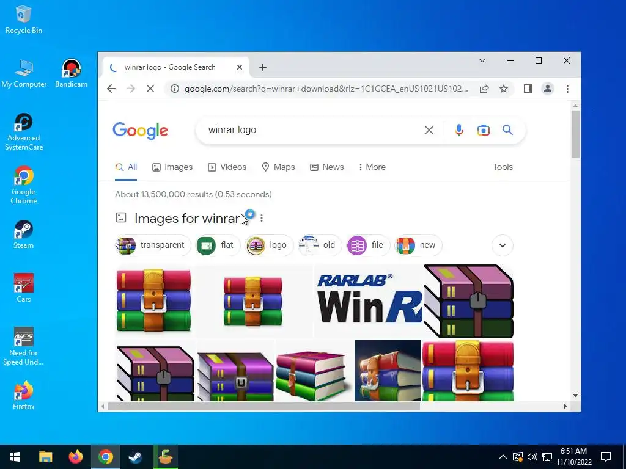Search by voice using the microphone icon
The height and width of the screenshot is (469, 626).
[459, 130]
